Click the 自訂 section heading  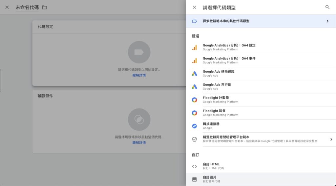(195, 155)
